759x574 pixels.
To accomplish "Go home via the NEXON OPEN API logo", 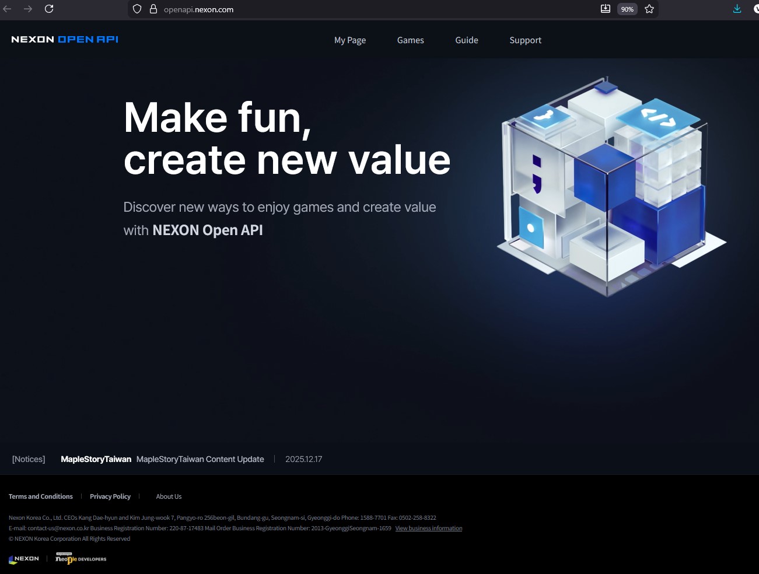I will pyautogui.click(x=65, y=39).
